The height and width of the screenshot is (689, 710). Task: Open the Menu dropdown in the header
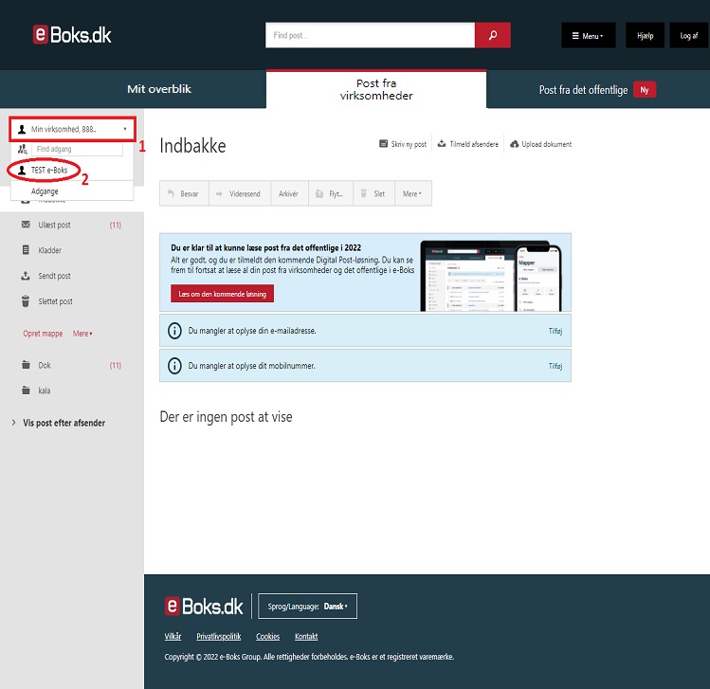[588, 35]
